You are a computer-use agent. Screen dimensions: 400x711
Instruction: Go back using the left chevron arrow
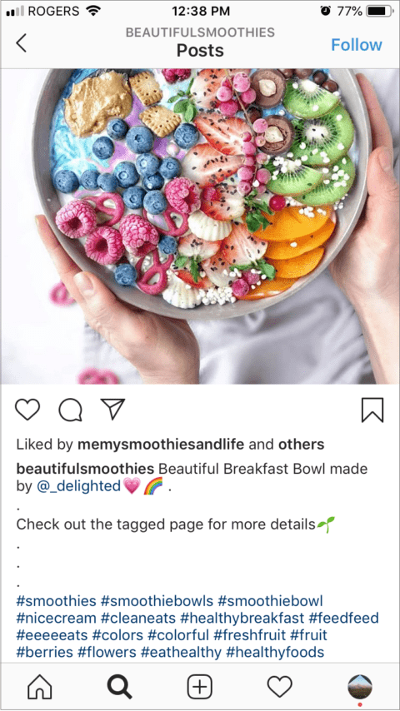click(x=22, y=43)
